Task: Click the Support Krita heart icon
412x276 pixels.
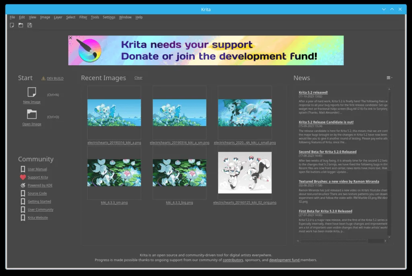Action: tap(23, 177)
